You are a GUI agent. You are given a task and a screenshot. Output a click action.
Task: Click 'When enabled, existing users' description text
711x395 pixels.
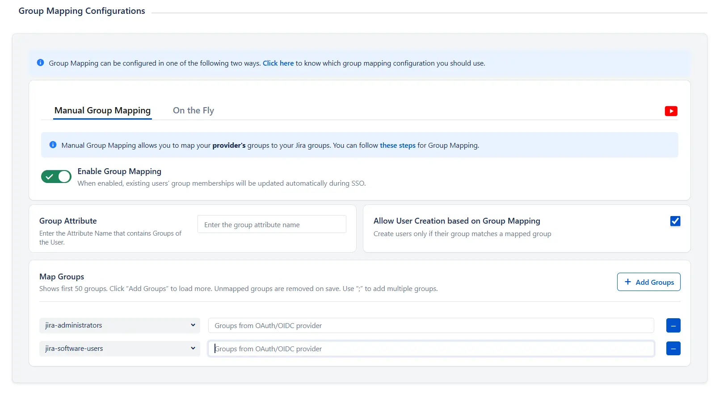(222, 183)
